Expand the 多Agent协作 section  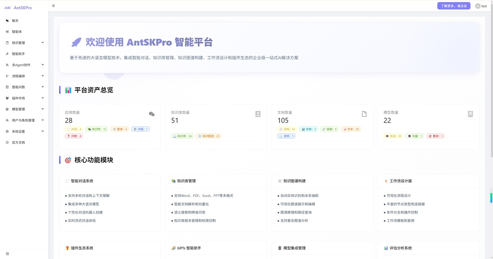click(42, 64)
